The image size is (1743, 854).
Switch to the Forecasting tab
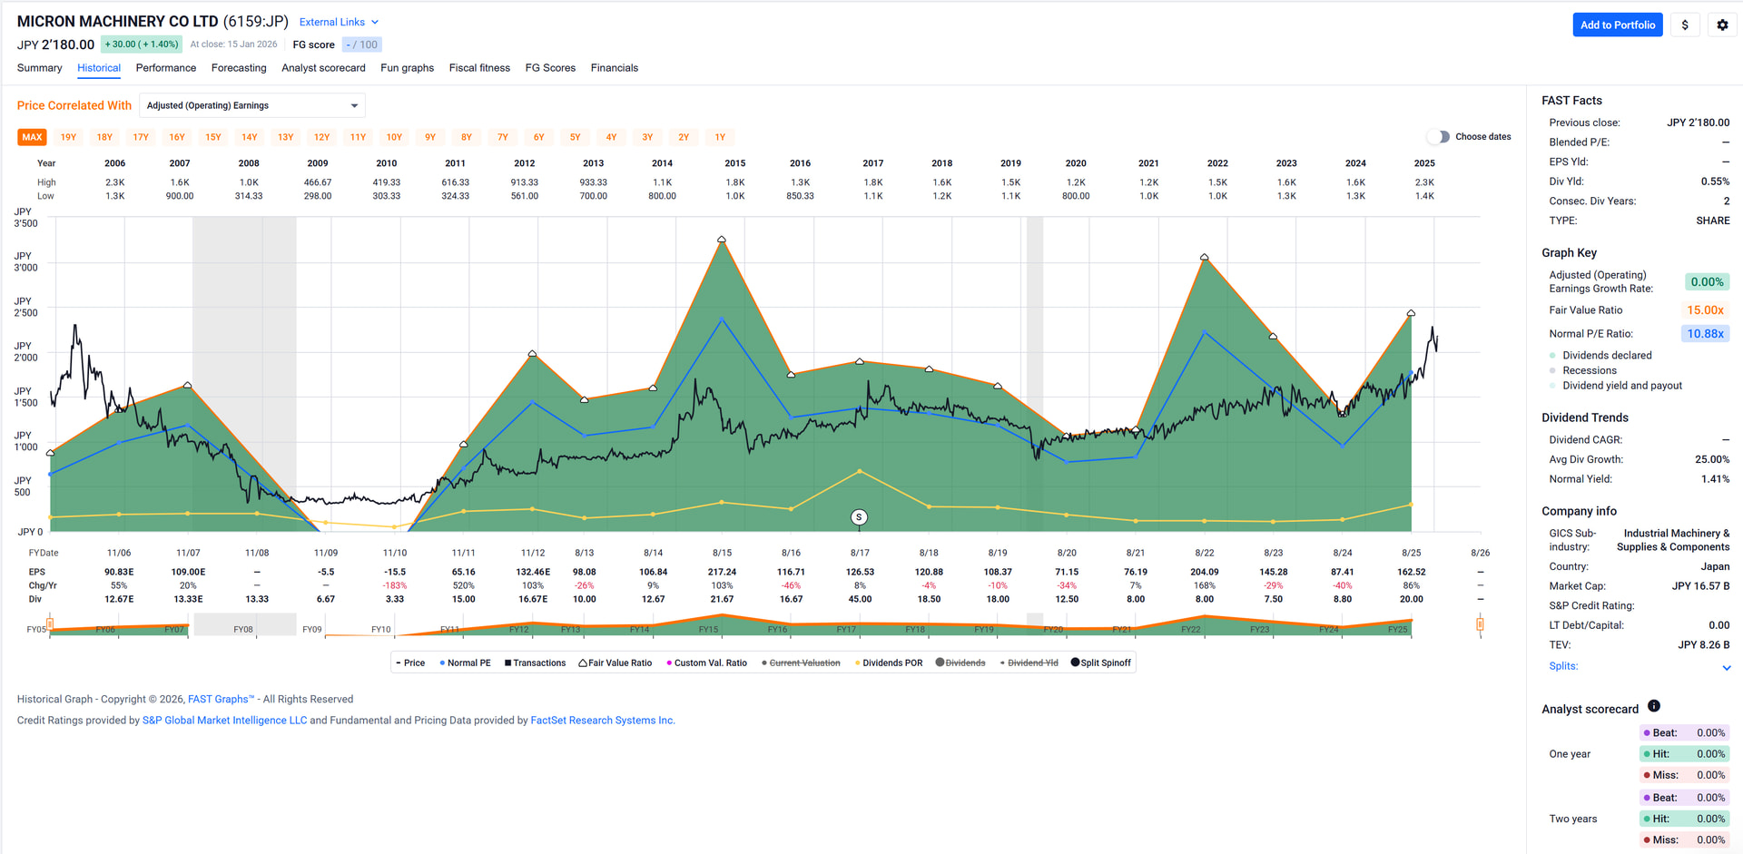click(239, 68)
